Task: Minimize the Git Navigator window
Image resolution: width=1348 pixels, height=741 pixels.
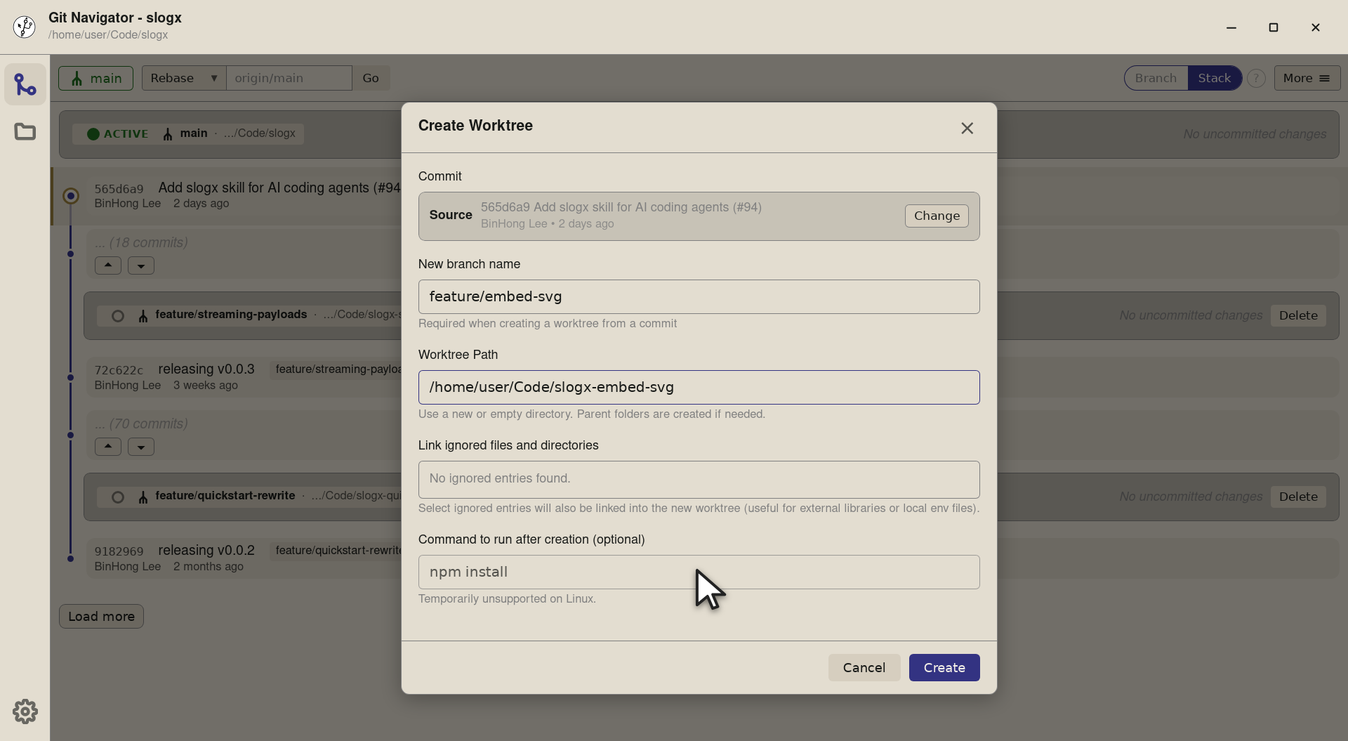Action: coord(1231,27)
